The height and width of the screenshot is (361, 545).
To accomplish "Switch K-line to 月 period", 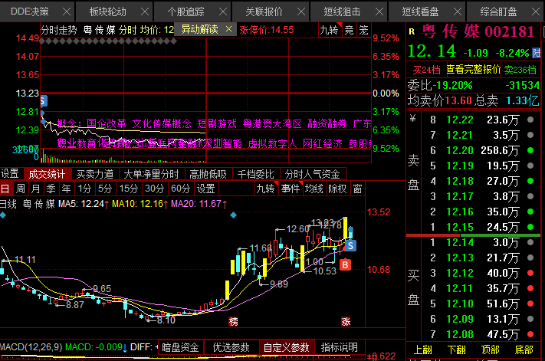I will tap(36, 189).
